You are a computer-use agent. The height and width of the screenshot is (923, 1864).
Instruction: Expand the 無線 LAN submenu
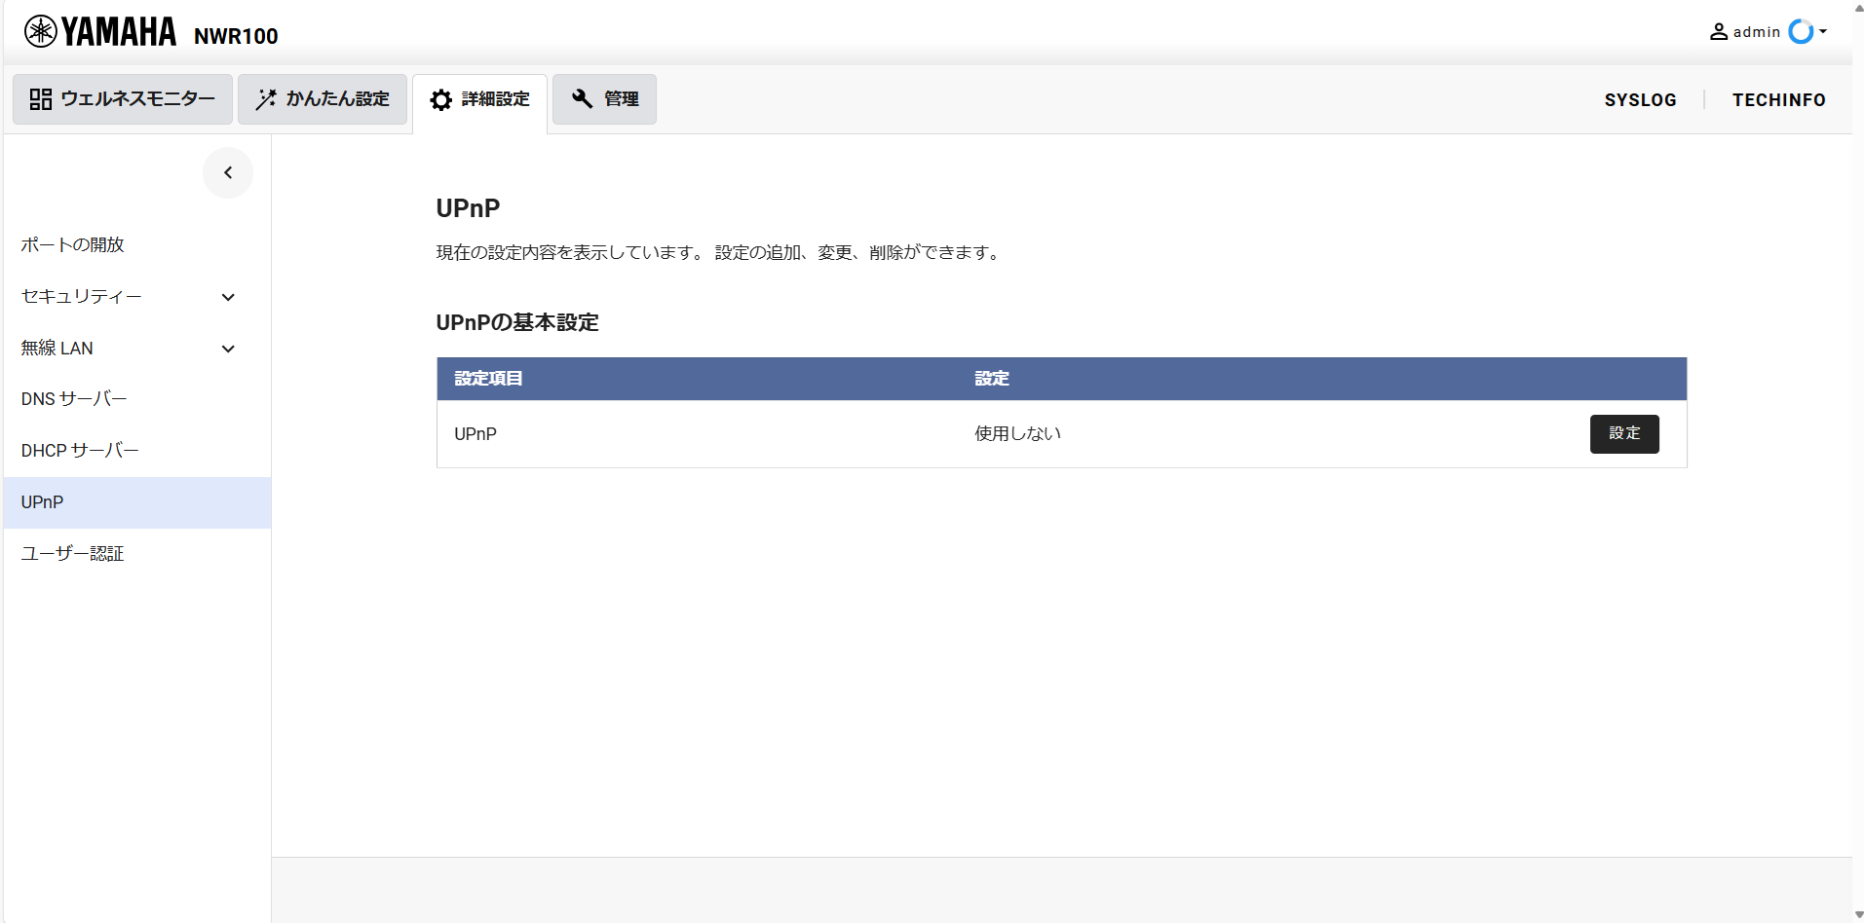click(227, 348)
